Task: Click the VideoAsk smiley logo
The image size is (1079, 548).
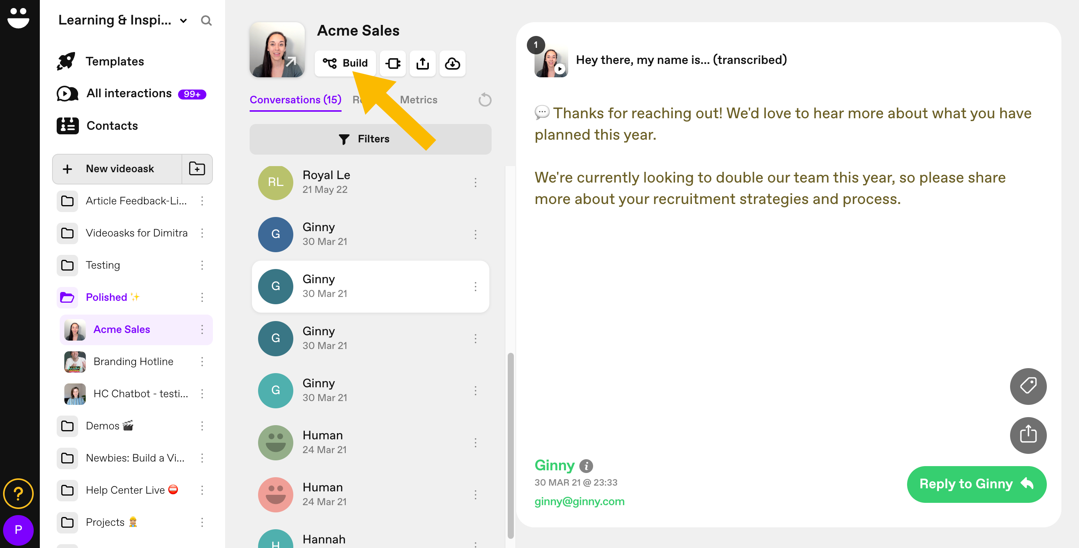Action: pos(18,18)
